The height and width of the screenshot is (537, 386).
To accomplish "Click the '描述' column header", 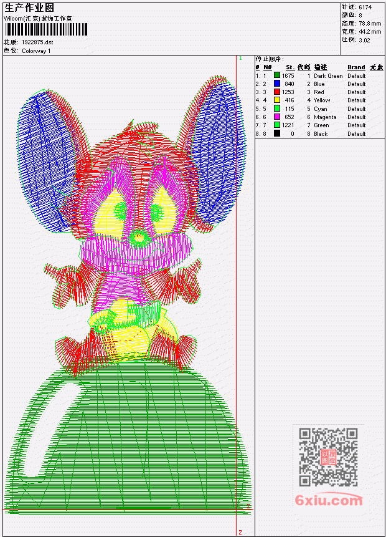I will click(321, 67).
